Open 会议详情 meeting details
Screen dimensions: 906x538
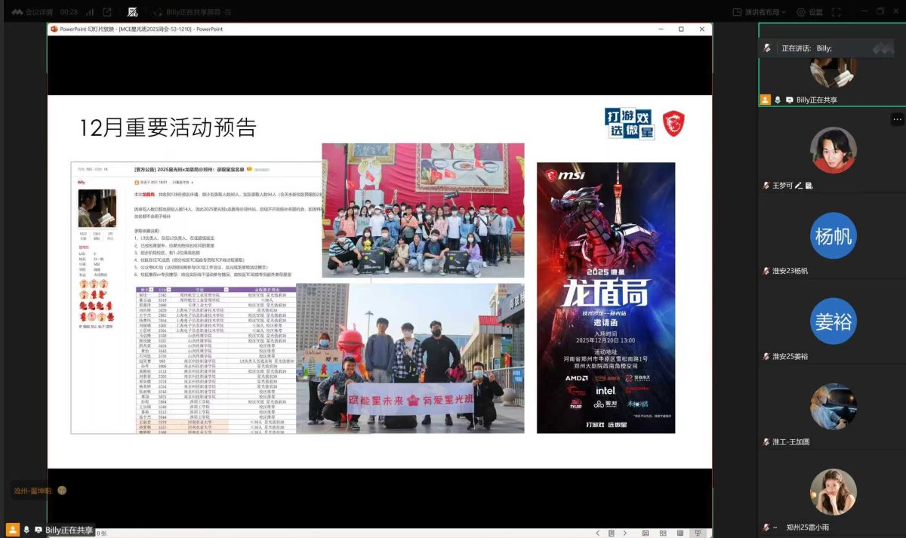tap(35, 12)
